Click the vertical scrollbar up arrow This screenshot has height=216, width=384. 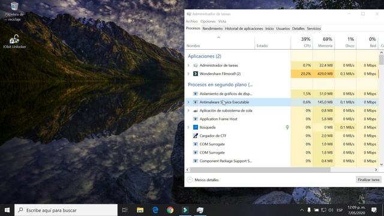382,52
